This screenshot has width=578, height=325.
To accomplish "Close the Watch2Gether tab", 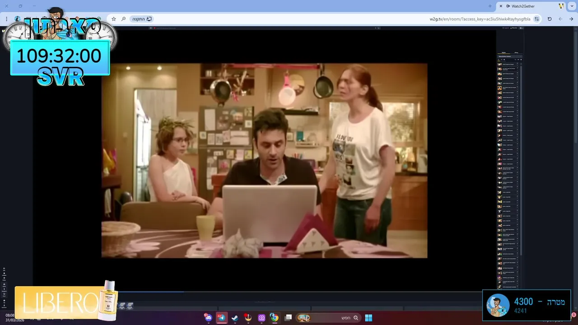I will coord(501,6).
